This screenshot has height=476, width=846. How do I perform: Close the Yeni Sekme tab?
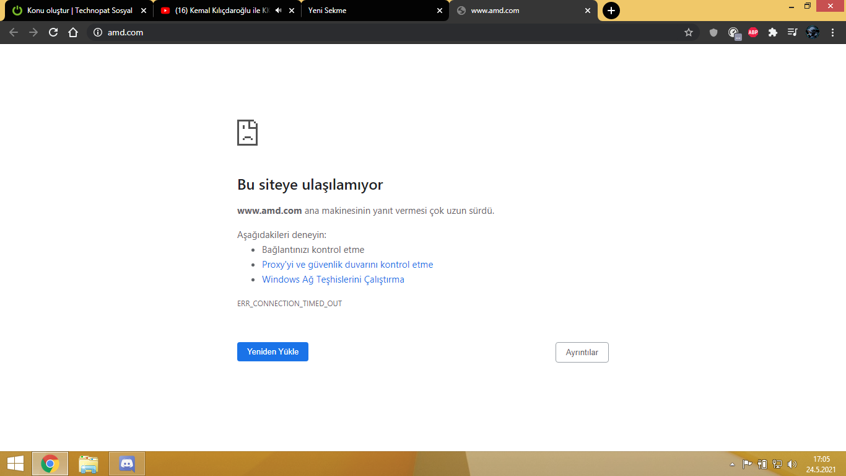pyautogui.click(x=440, y=11)
